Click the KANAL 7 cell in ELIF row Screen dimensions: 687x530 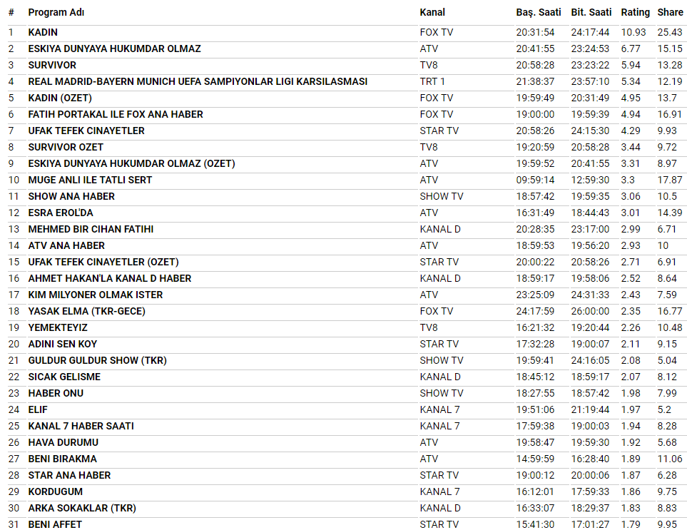[x=439, y=410]
